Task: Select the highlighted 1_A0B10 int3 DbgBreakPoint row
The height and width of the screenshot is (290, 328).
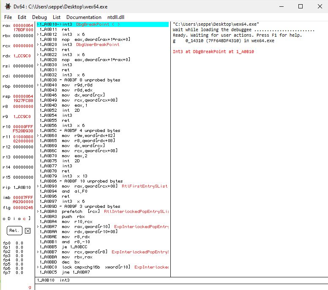Action: [x=103, y=24]
